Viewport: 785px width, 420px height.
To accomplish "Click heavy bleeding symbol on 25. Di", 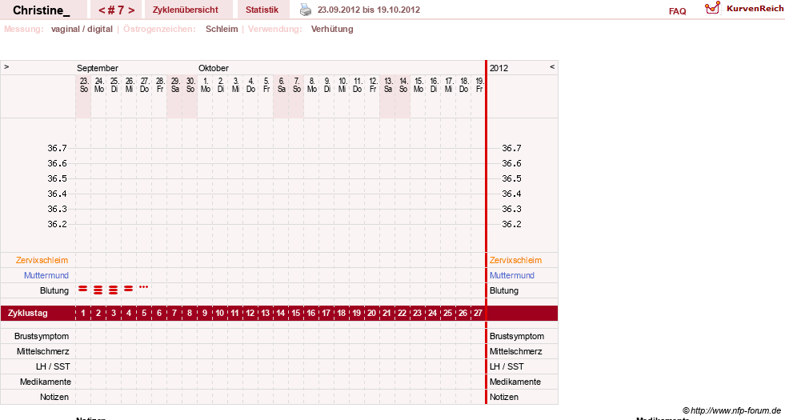I will click(114, 290).
